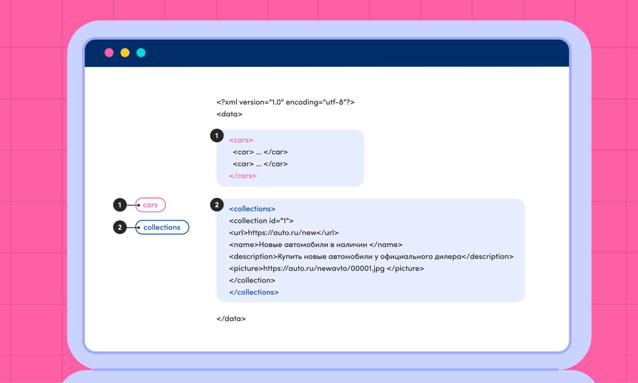Click the auto.ru/new url line
Image resolution: width=638 pixels, height=383 pixels.
(x=283, y=233)
